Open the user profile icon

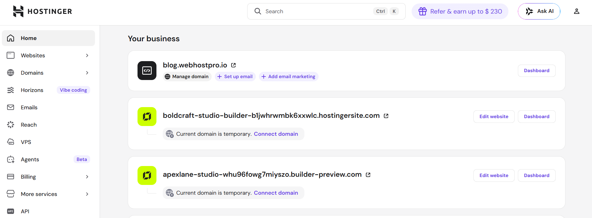point(577,11)
